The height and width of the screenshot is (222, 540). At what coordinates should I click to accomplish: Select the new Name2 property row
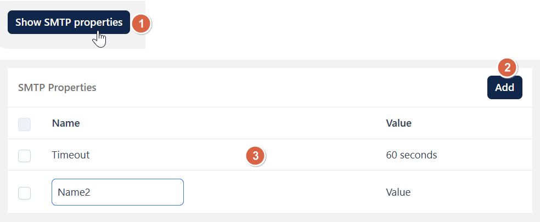pyautogui.click(x=270, y=192)
